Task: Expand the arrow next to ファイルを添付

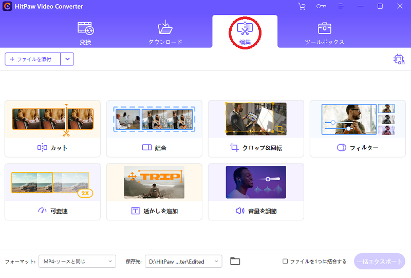Action: coord(67,59)
